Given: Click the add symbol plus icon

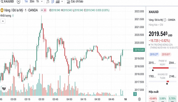Looking at the screenshot, I should tap(19, 2).
